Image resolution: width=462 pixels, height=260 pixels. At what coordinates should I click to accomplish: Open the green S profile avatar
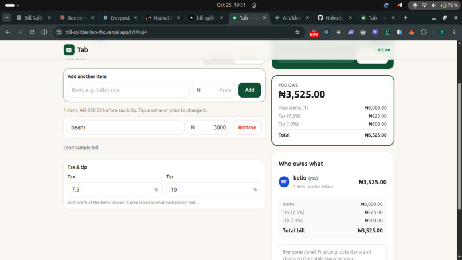pyautogui.click(x=442, y=32)
